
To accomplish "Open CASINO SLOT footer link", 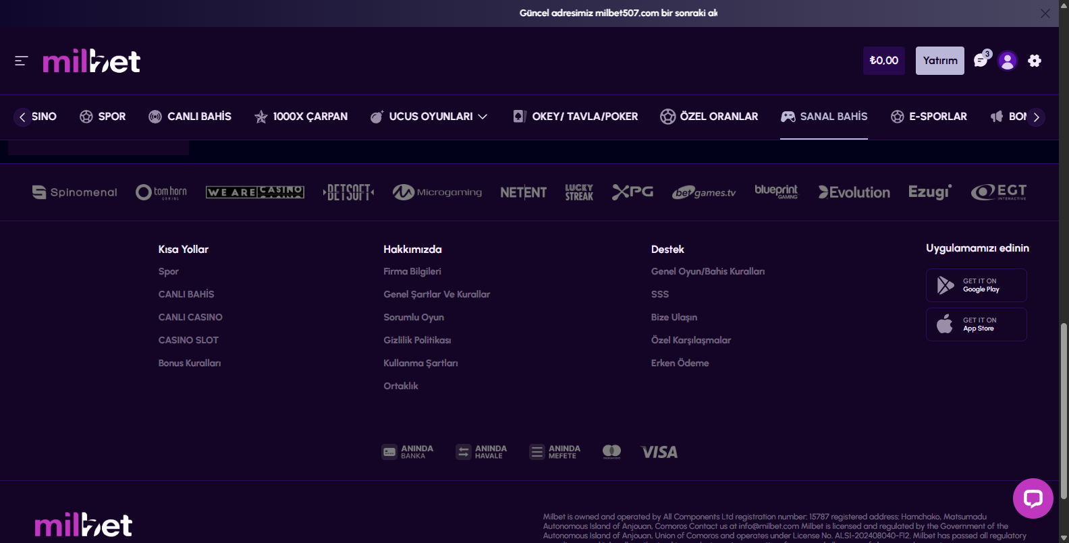I will click(188, 341).
